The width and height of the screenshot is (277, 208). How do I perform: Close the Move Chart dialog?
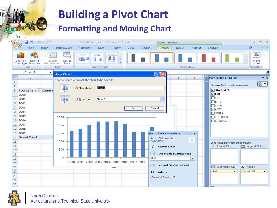click(x=163, y=74)
